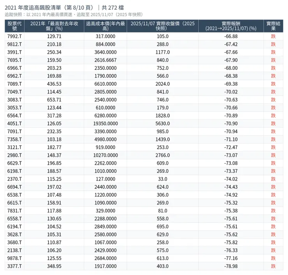Click stock code 3377.T
This screenshot has width=288, height=275.
[14, 266]
